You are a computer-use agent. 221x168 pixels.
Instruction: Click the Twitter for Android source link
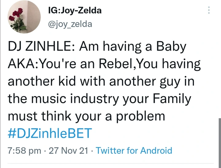(x=134, y=150)
